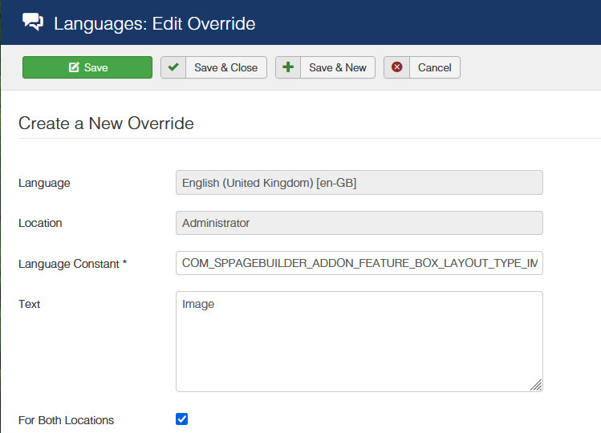Choose Save & Close text button

(225, 67)
